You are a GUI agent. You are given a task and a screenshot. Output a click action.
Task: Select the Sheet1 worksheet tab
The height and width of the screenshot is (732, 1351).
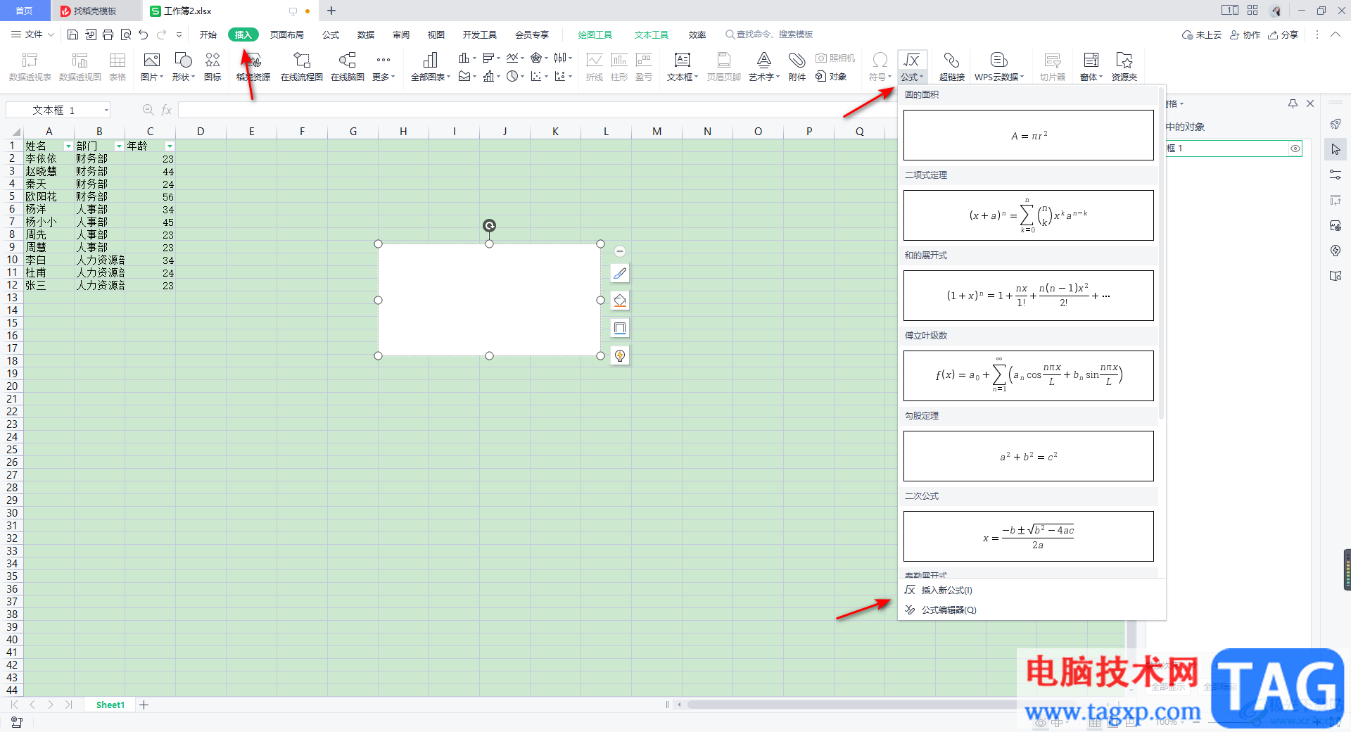pos(110,705)
